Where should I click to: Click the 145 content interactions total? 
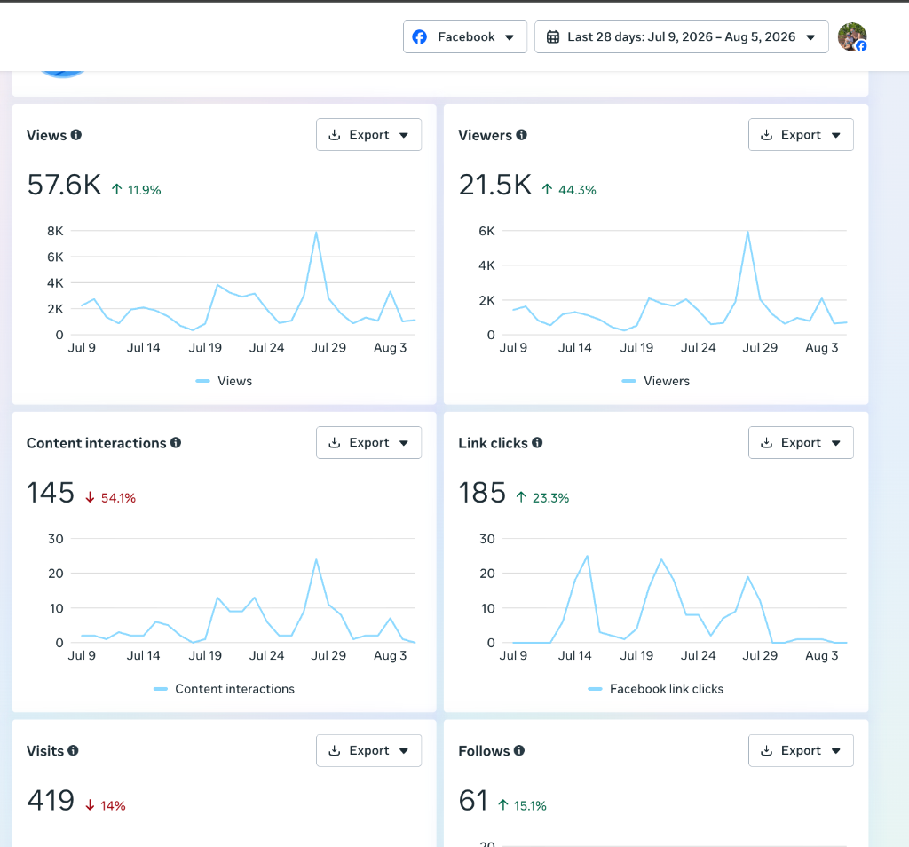[x=51, y=494]
